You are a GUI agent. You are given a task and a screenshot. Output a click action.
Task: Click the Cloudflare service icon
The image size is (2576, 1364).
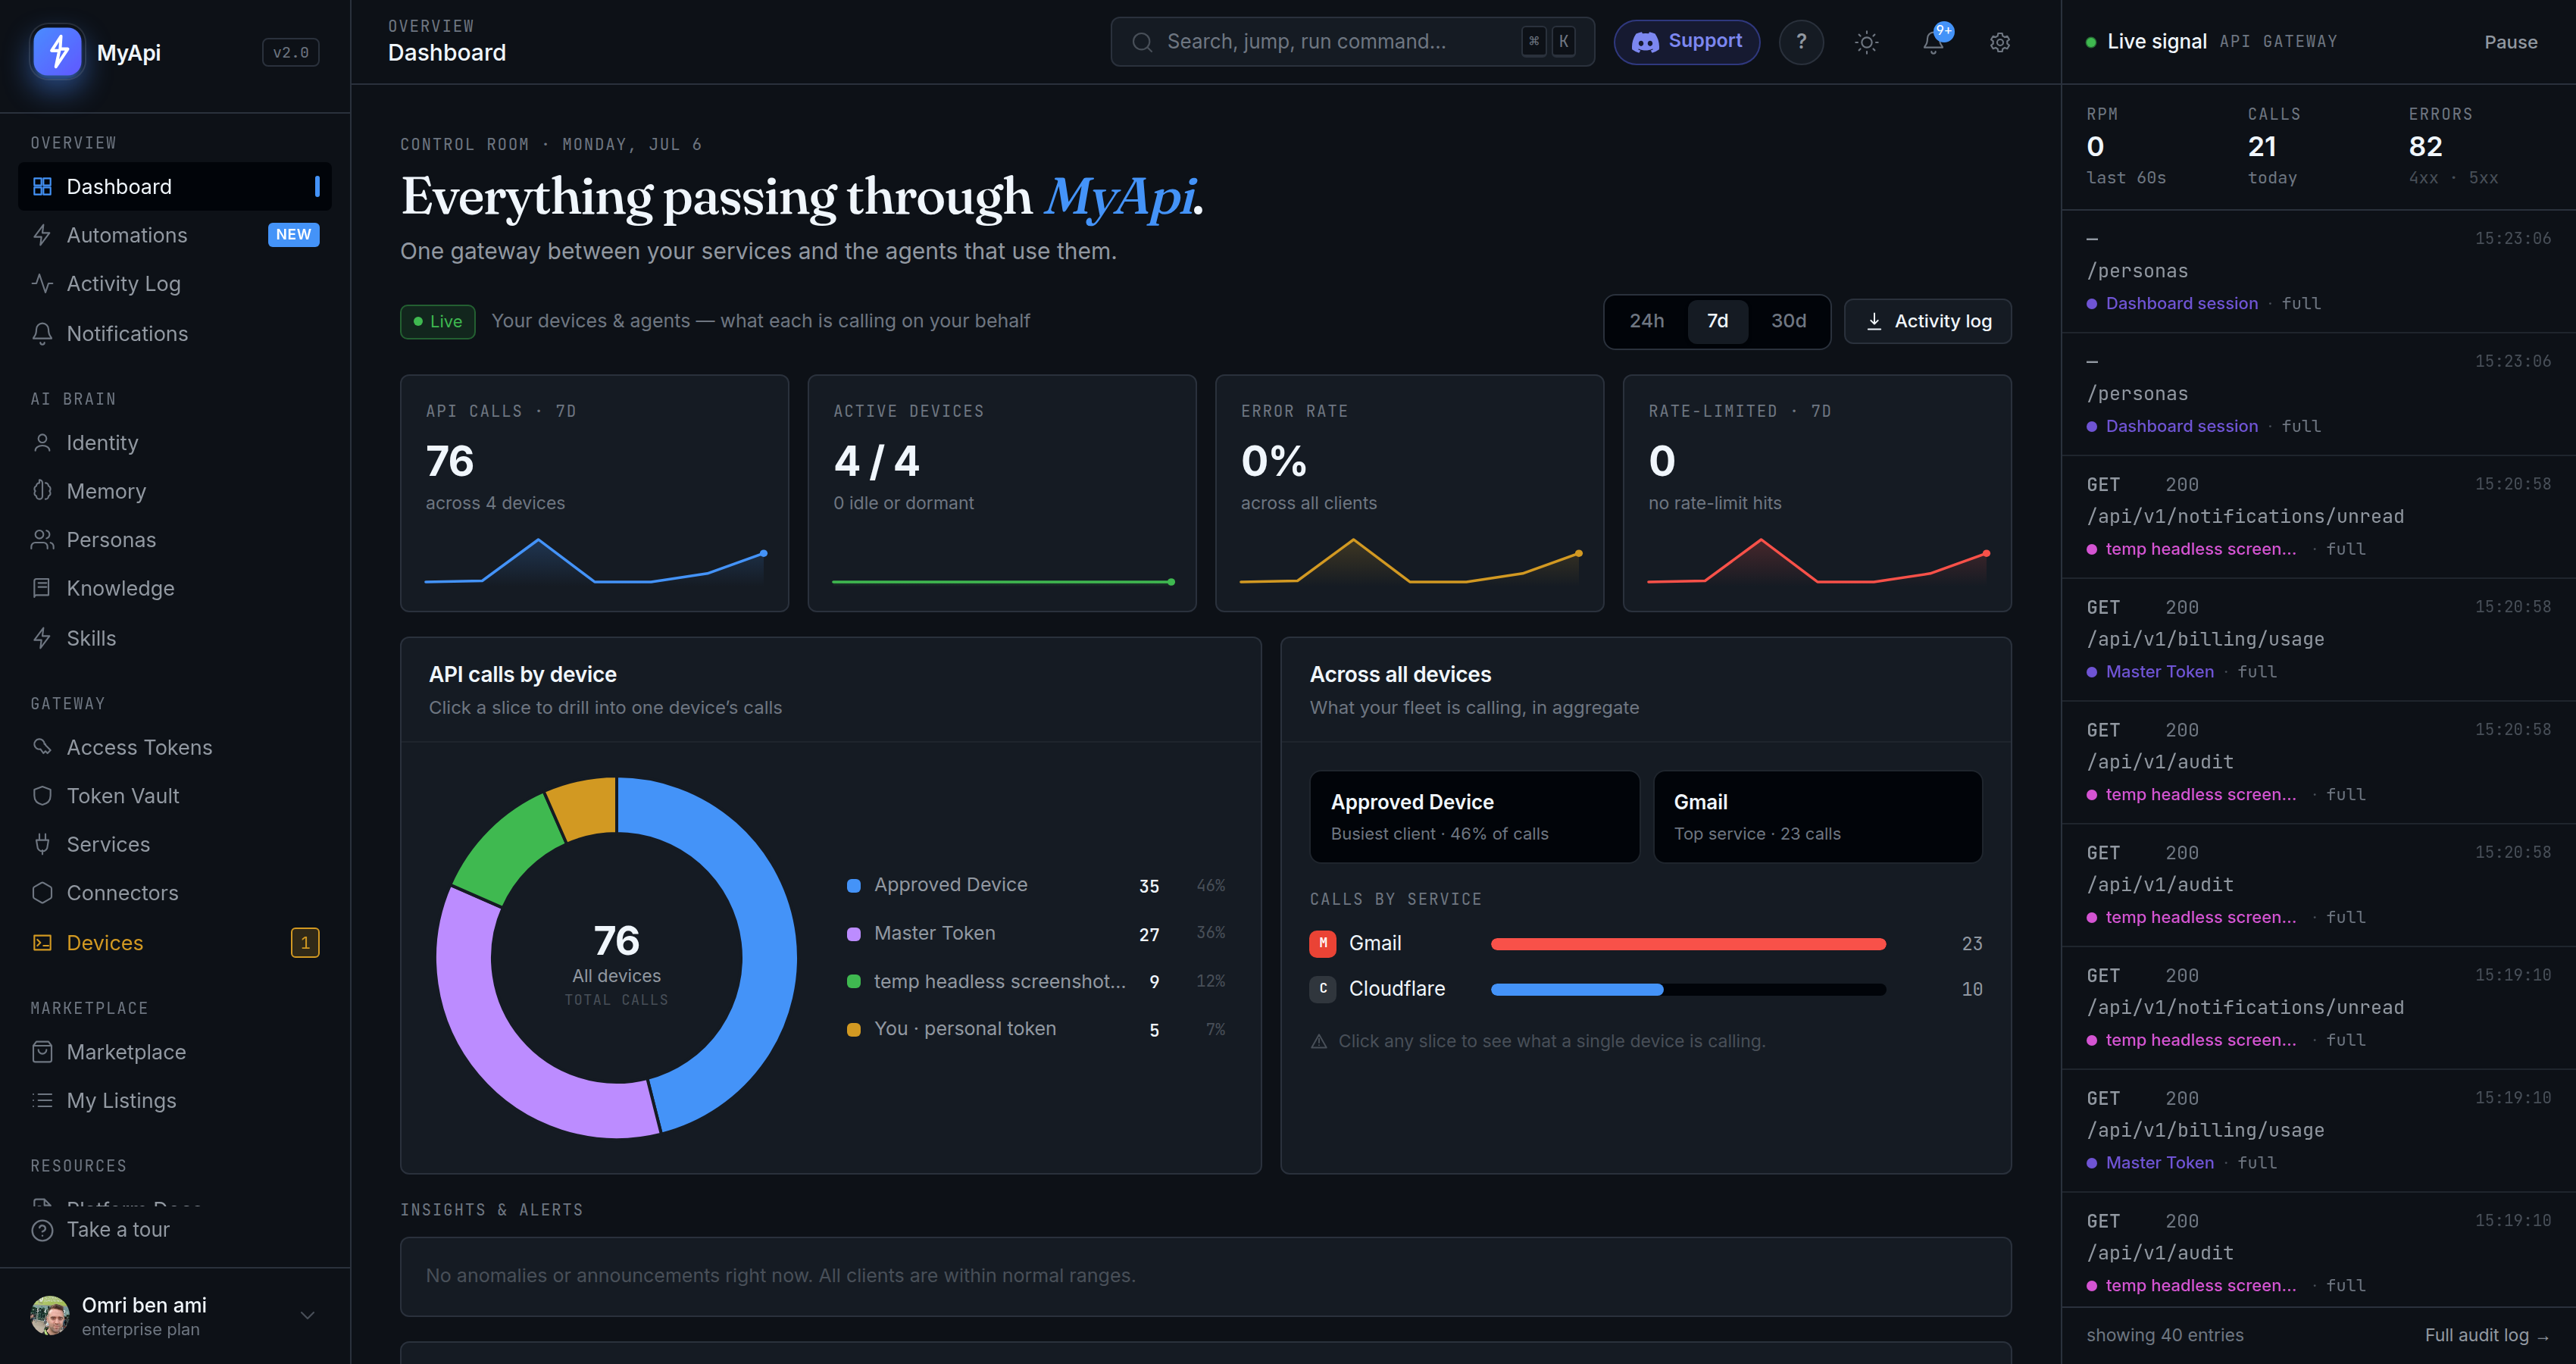pos(1323,989)
